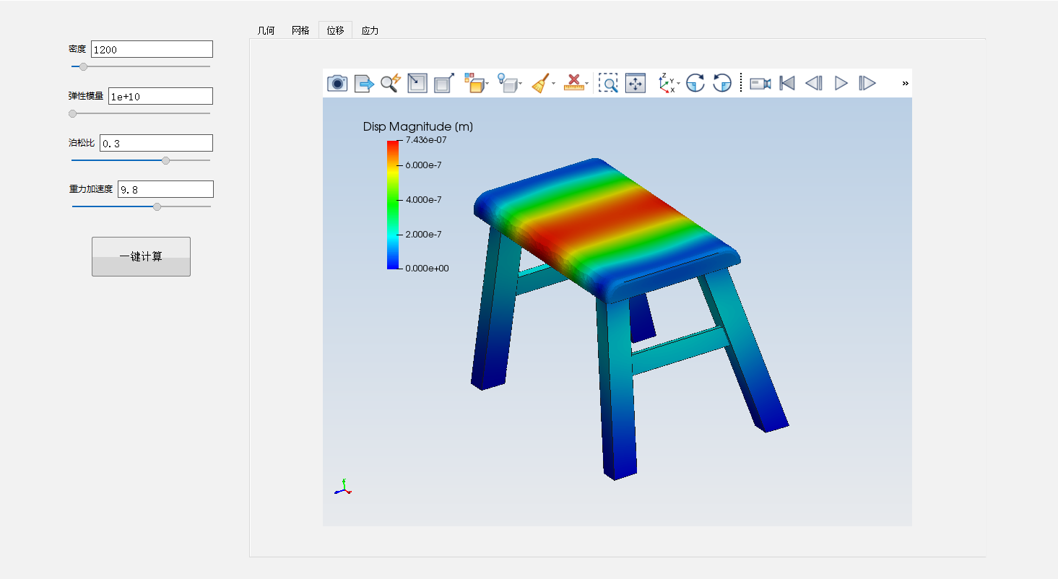Jump to first animation frame
This screenshot has width=1058, height=579.
(788, 83)
